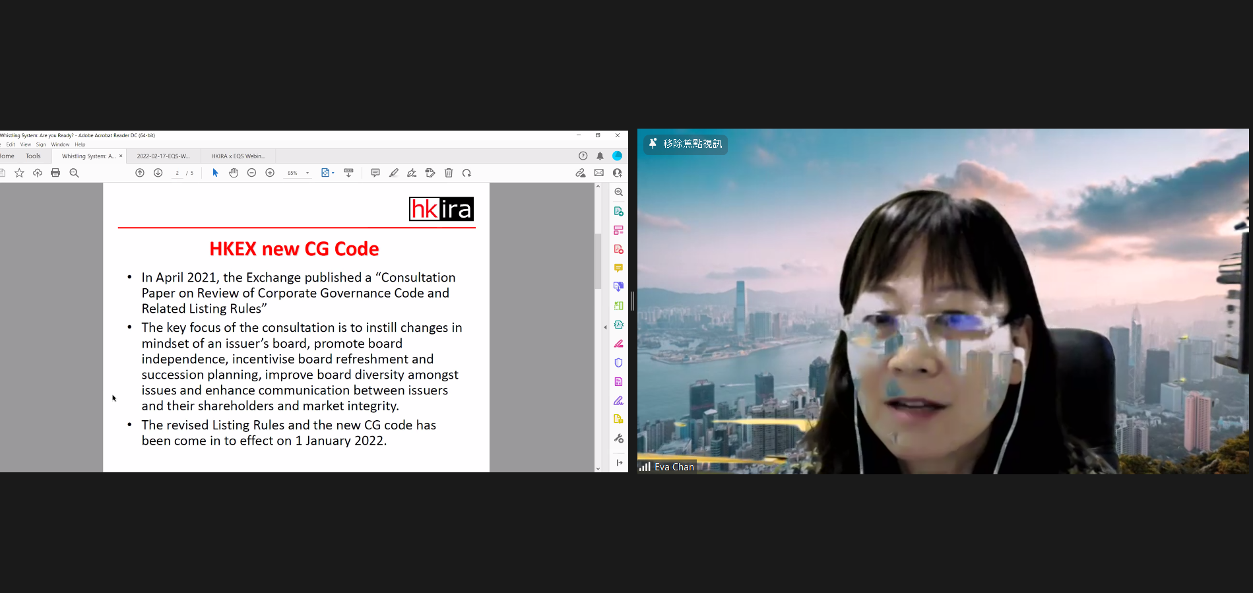Open the Comment tool in right pane
This screenshot has width=1253, height=593.
click(x=619, y=268)
